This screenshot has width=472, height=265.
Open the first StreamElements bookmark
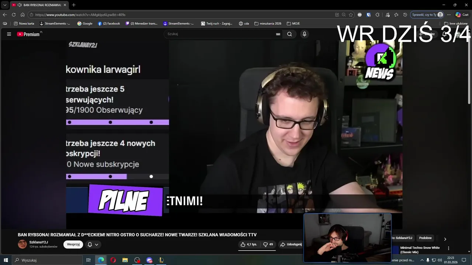pyautogui.click(x=55, y=24)
